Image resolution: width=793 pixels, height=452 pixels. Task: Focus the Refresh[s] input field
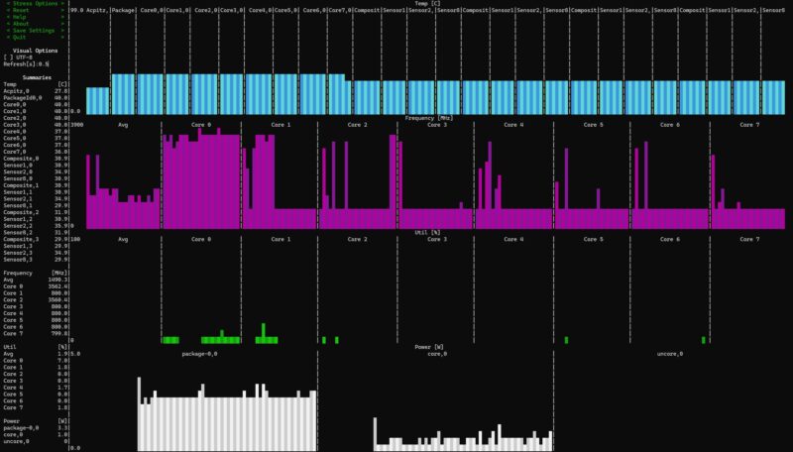tap(27, 64)
